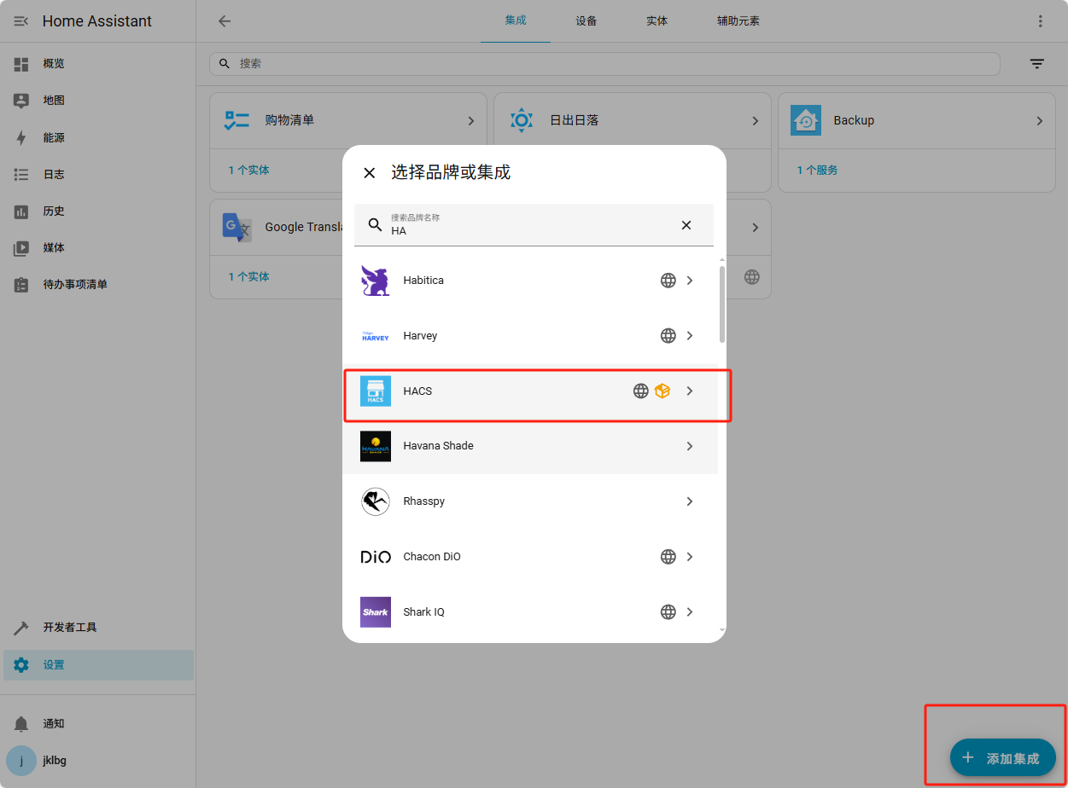Image resolution: width=1068 pixels, height=788 pixels.
Task: Open the Backup 1 个服务 link
Action: pos(818,171)
